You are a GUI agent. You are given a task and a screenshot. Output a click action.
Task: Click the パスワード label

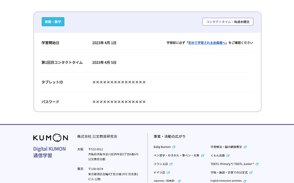pos(50,102)
